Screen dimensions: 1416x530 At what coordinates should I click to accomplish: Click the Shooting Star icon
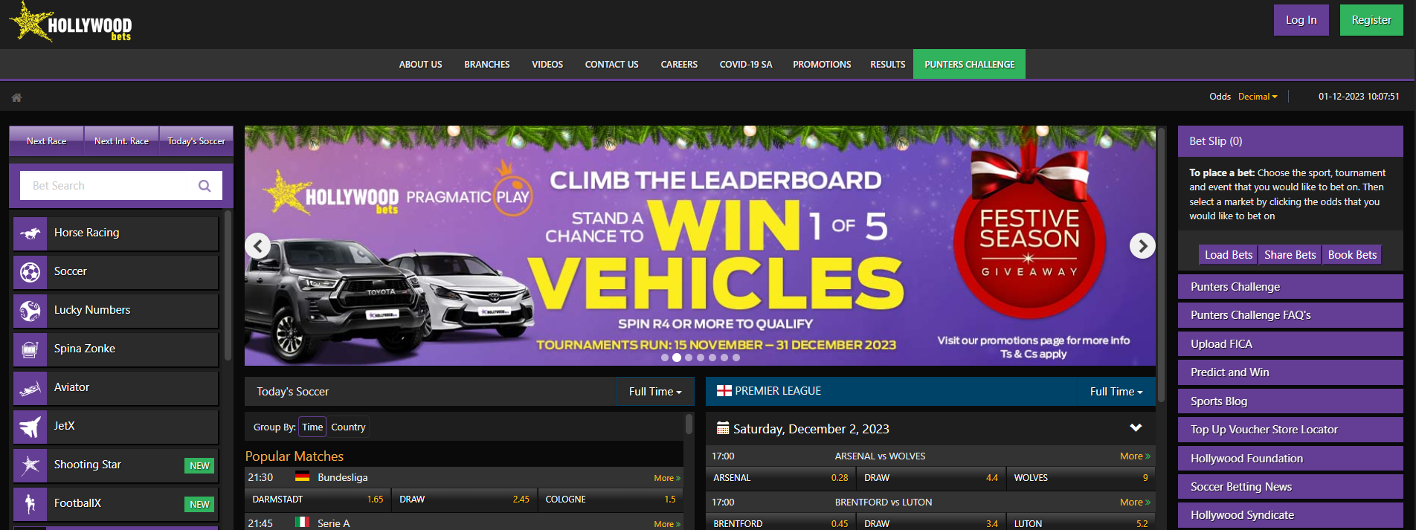pos(30,465)
